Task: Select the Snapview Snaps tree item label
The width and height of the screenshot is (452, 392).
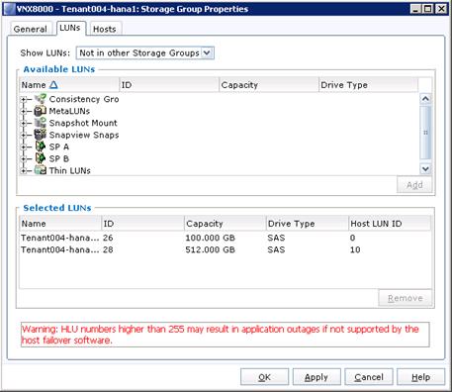Action: point(84,135)
